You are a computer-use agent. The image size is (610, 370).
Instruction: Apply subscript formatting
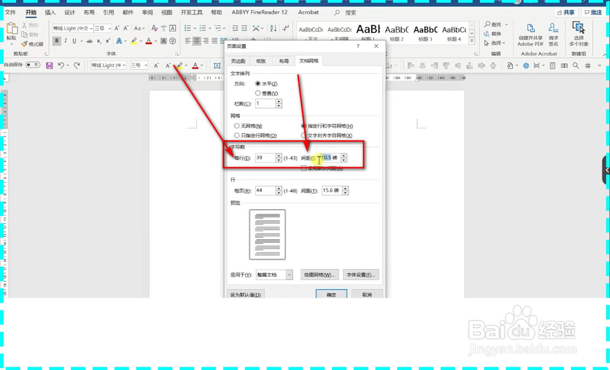point(99,41)
